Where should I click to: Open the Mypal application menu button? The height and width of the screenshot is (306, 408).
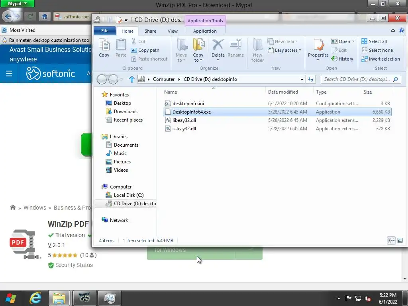(x=18, y=4)
